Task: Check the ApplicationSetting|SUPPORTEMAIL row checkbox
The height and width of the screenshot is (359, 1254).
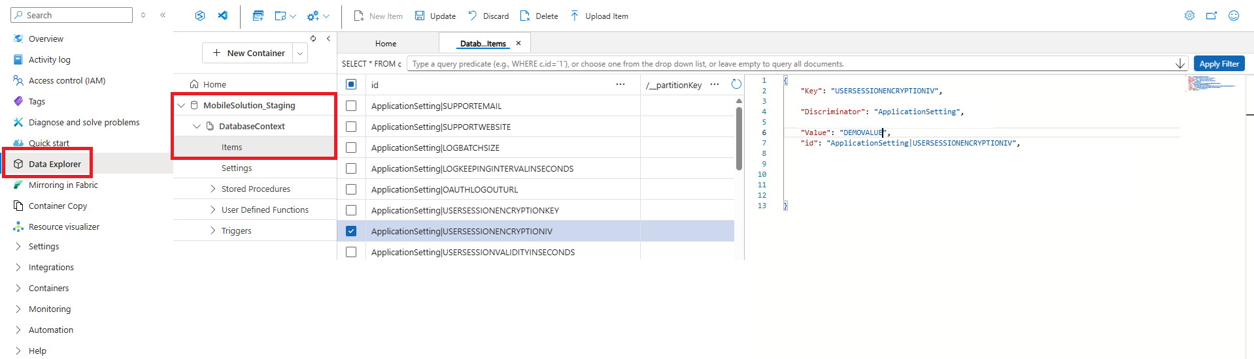Action: 351,106
